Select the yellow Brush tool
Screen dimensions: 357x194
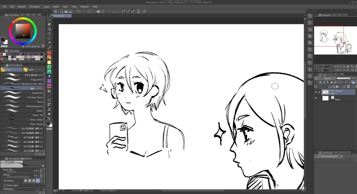click(49, 62)
